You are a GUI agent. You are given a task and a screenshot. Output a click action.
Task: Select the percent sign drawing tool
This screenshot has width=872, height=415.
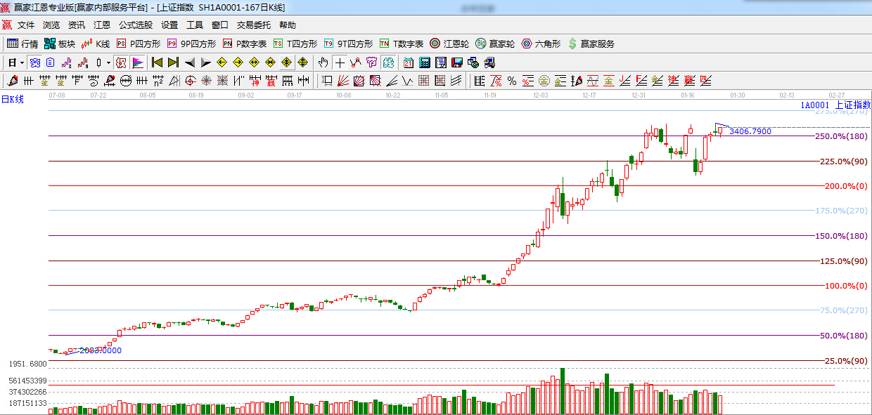tap(511, 81)
